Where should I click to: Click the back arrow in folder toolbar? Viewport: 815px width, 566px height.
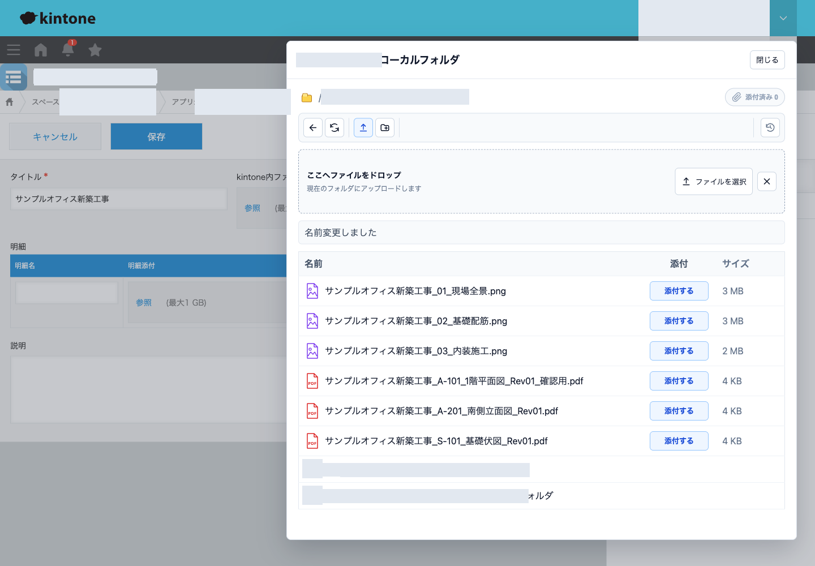[x=313, y=128]
